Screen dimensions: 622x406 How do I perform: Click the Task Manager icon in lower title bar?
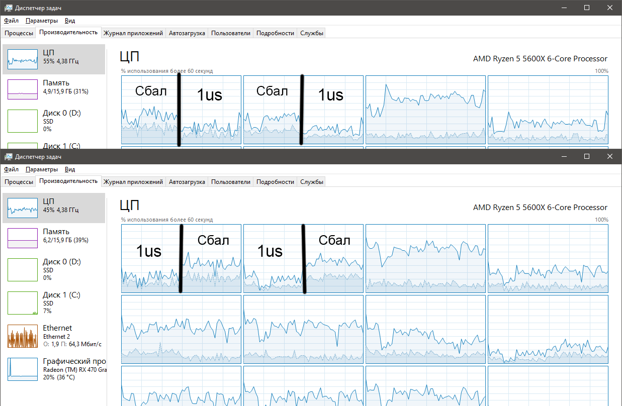9,156
